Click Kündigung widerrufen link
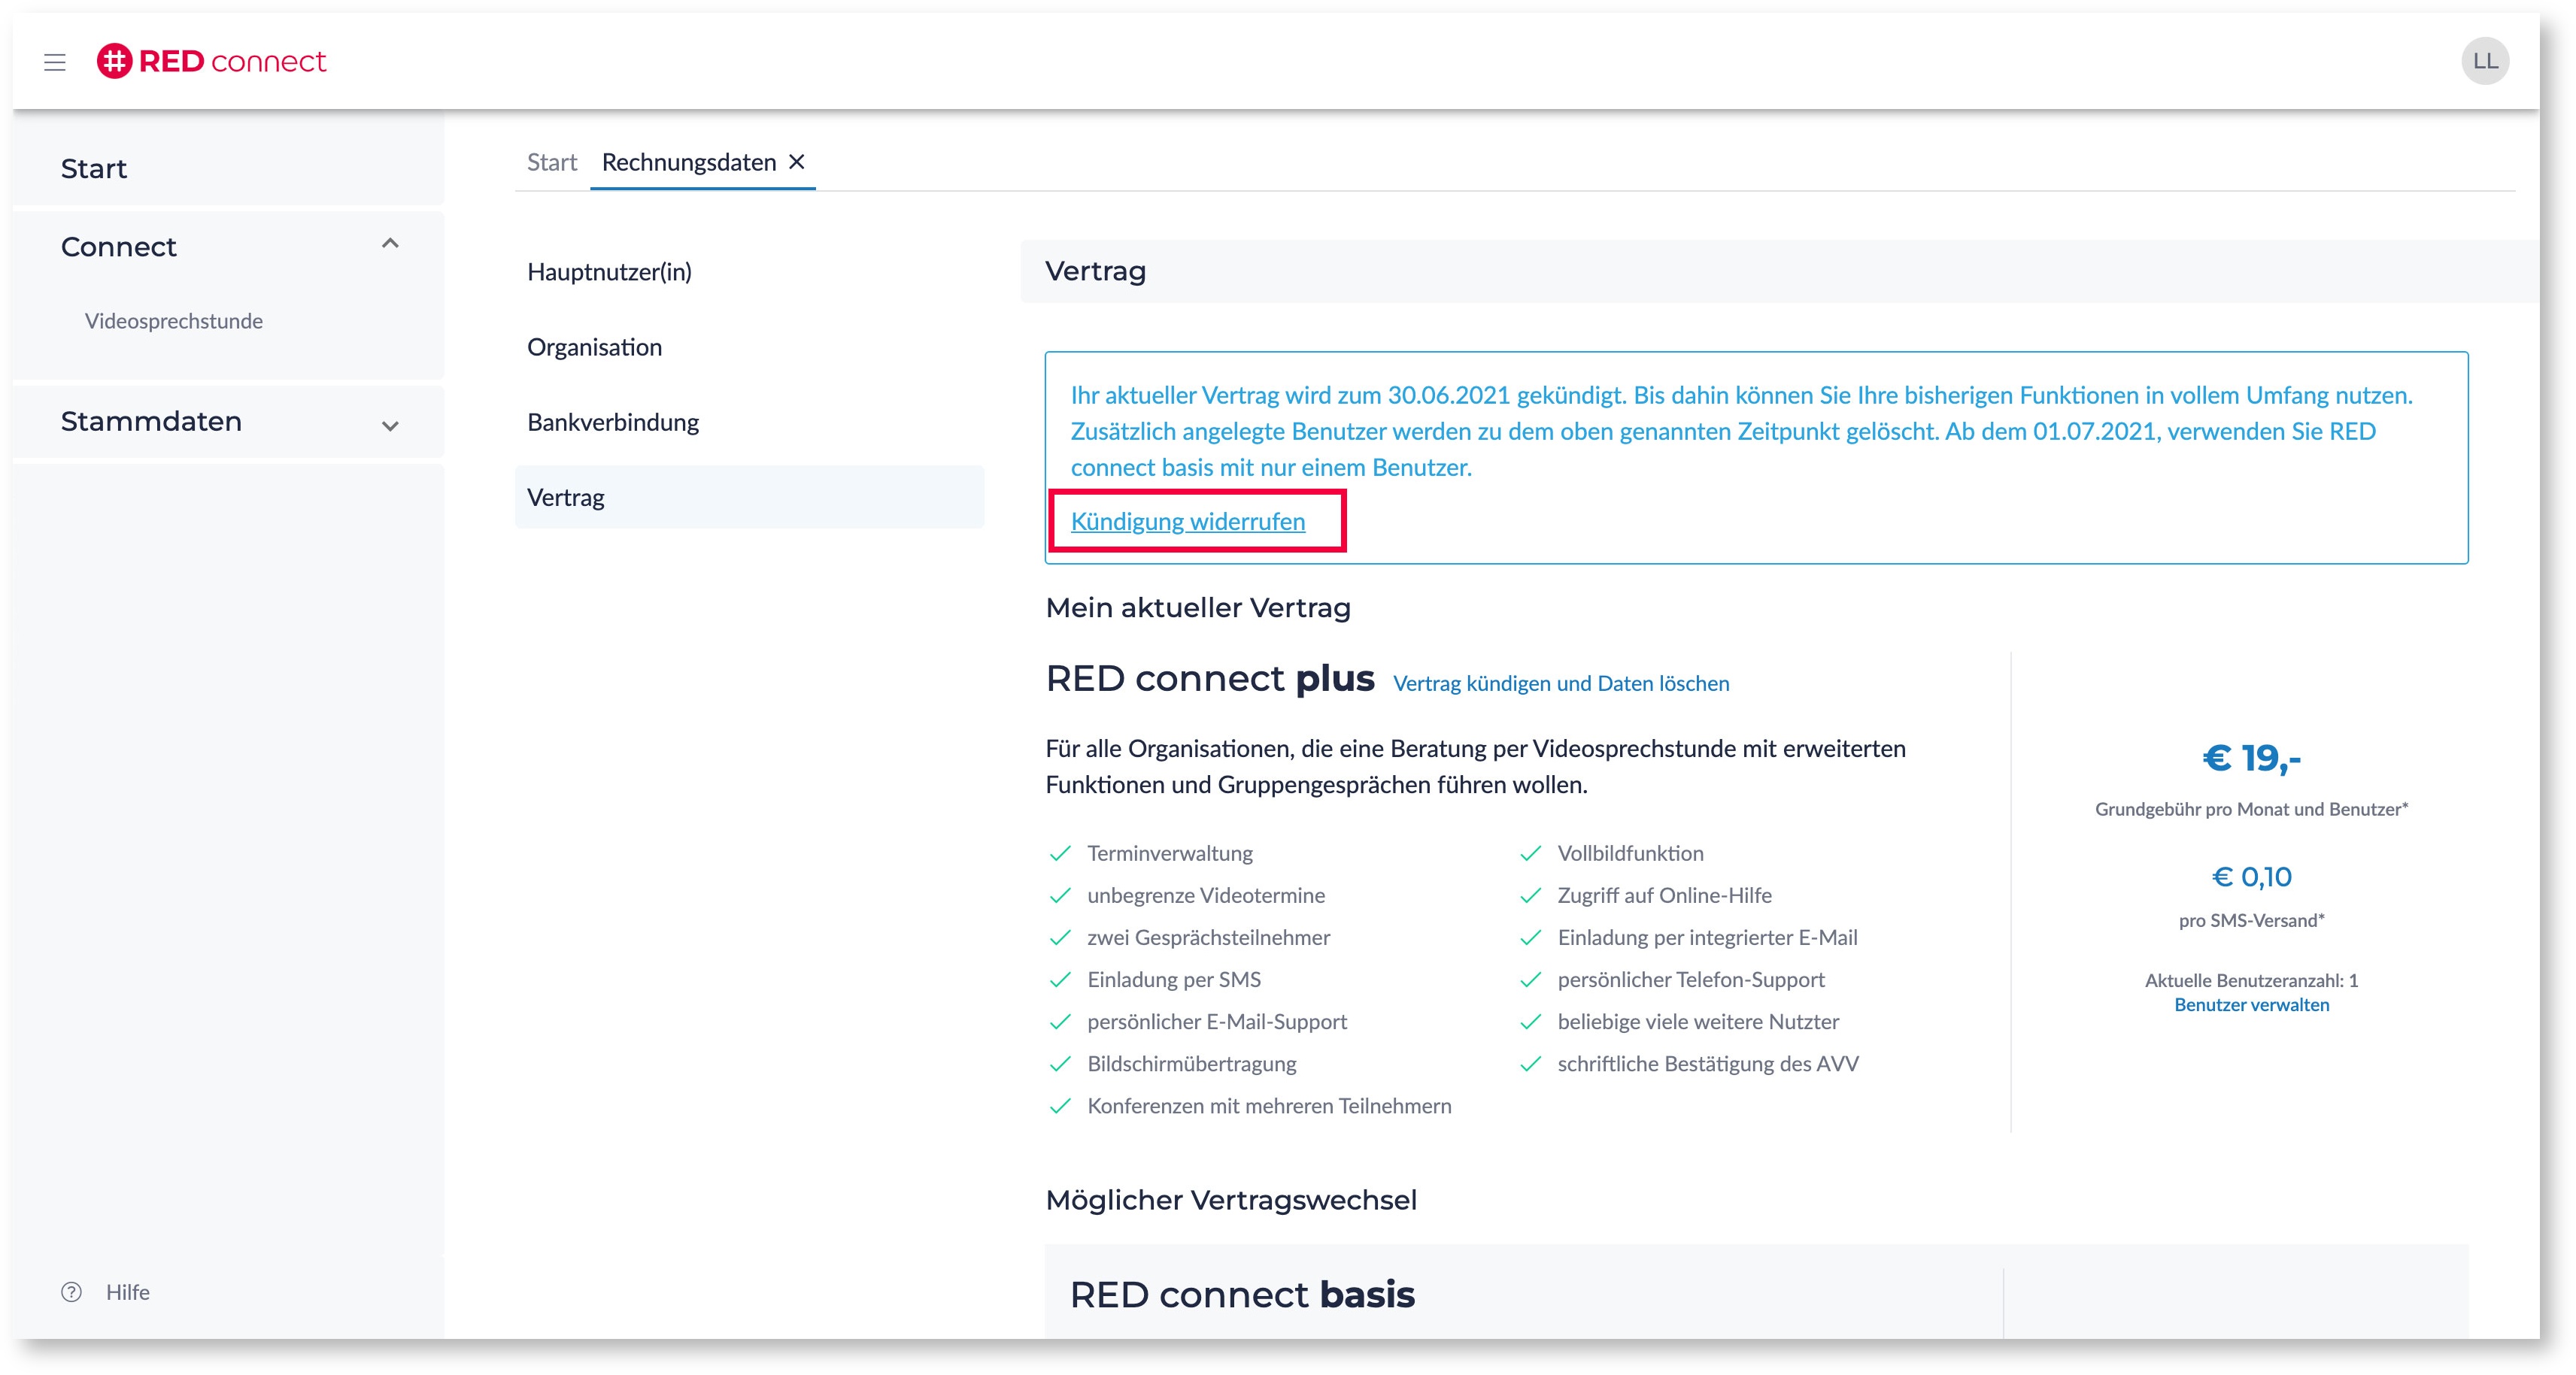 point(1187,522)
